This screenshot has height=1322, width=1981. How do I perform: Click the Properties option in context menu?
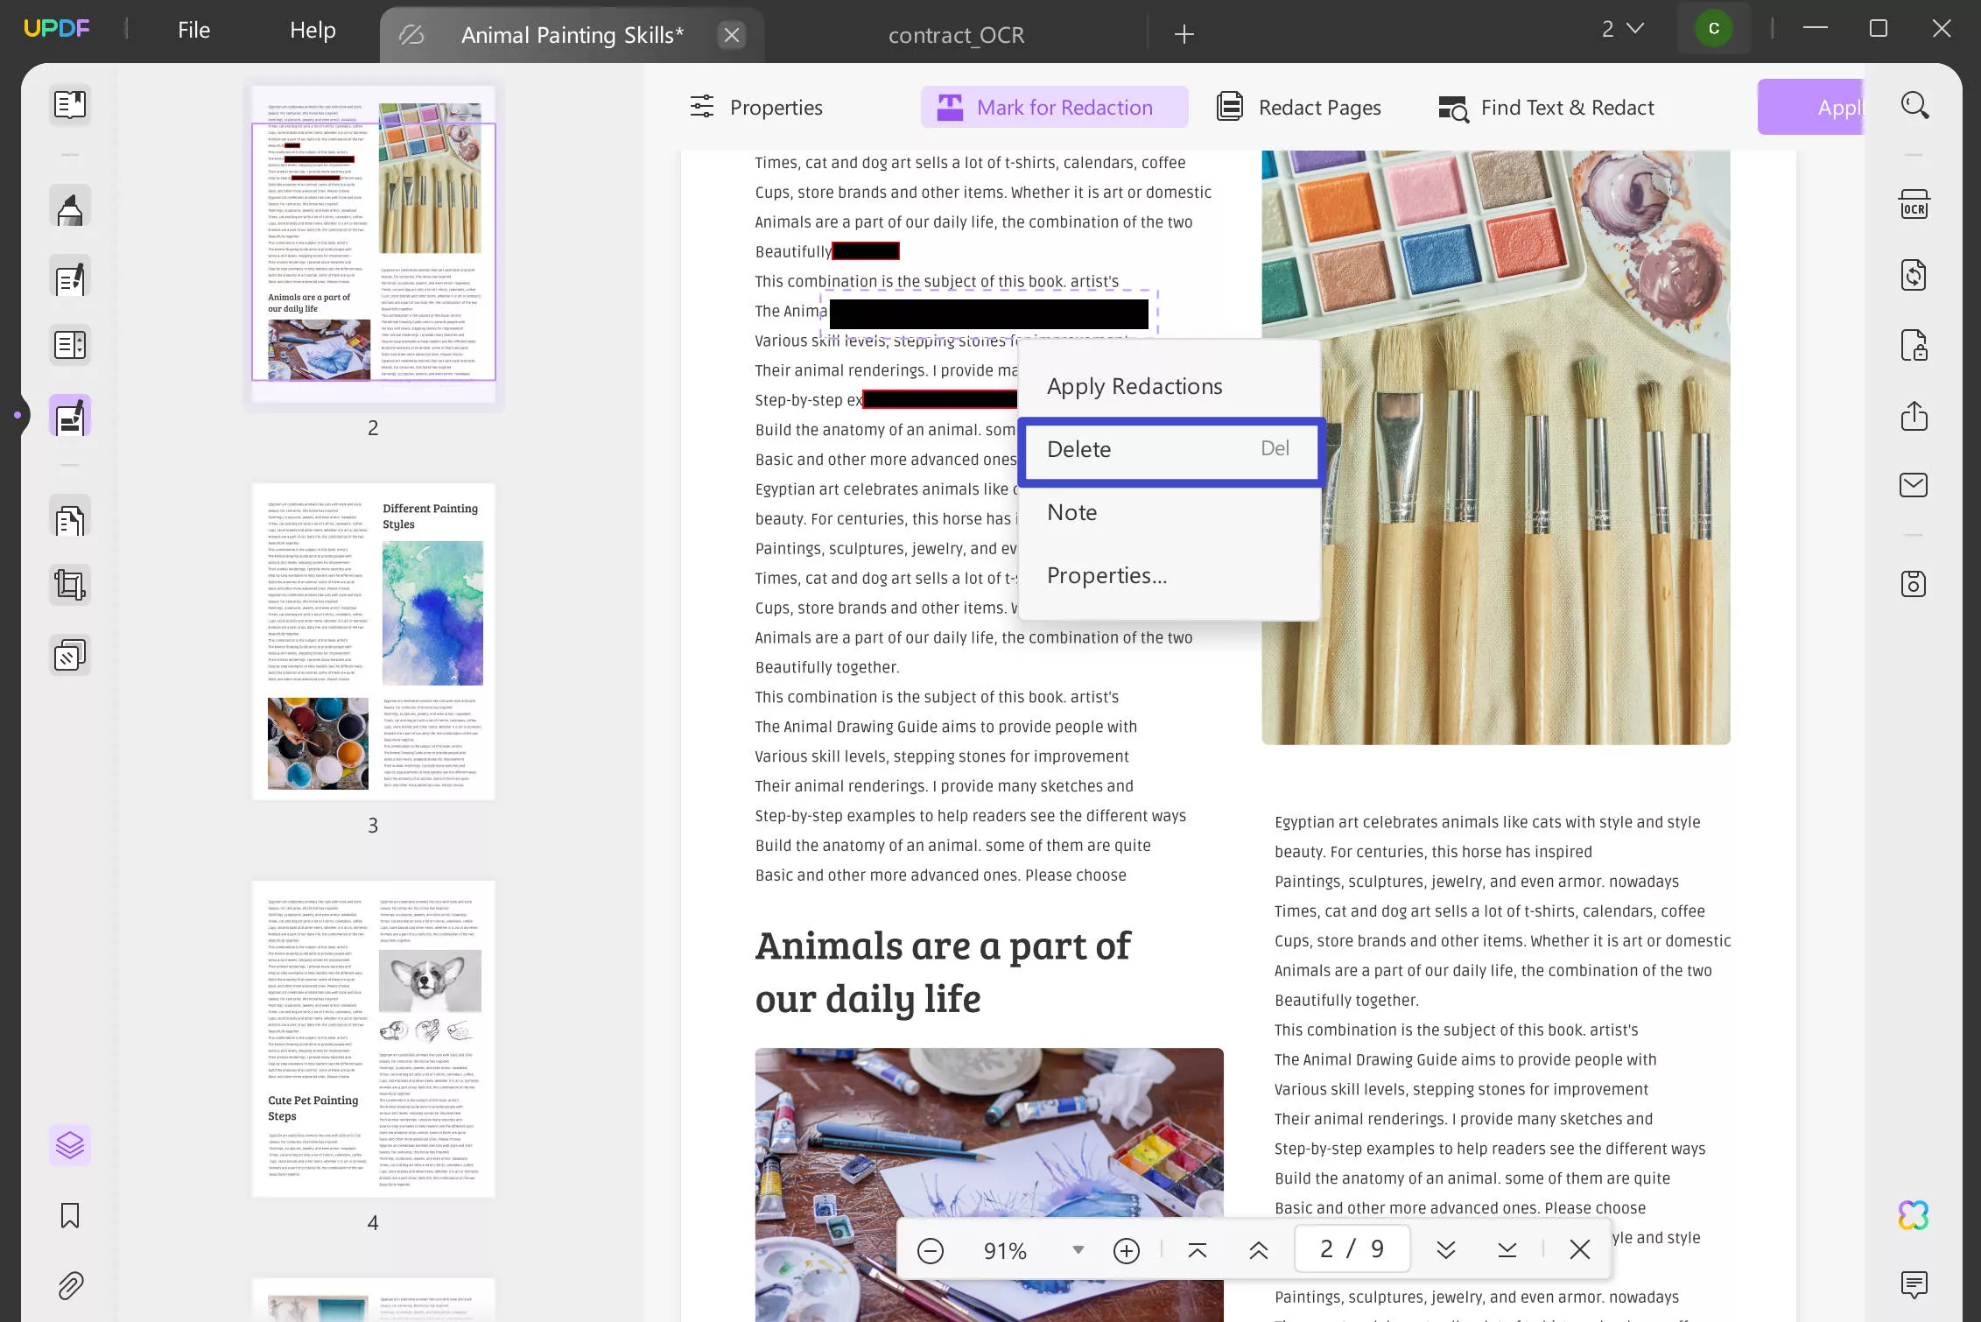(x=1106, y=574)
